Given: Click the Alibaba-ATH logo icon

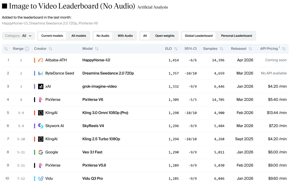Looking at the screenshot, I should coord(41,60).
